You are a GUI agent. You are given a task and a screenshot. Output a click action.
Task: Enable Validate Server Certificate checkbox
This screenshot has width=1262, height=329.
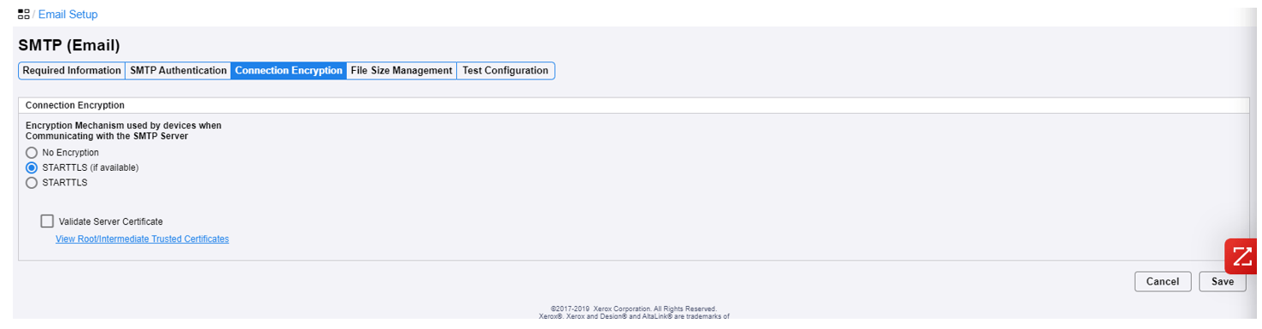click(47, 221)
